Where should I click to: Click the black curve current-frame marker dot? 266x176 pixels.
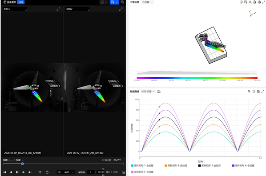(x=159, y=120)
